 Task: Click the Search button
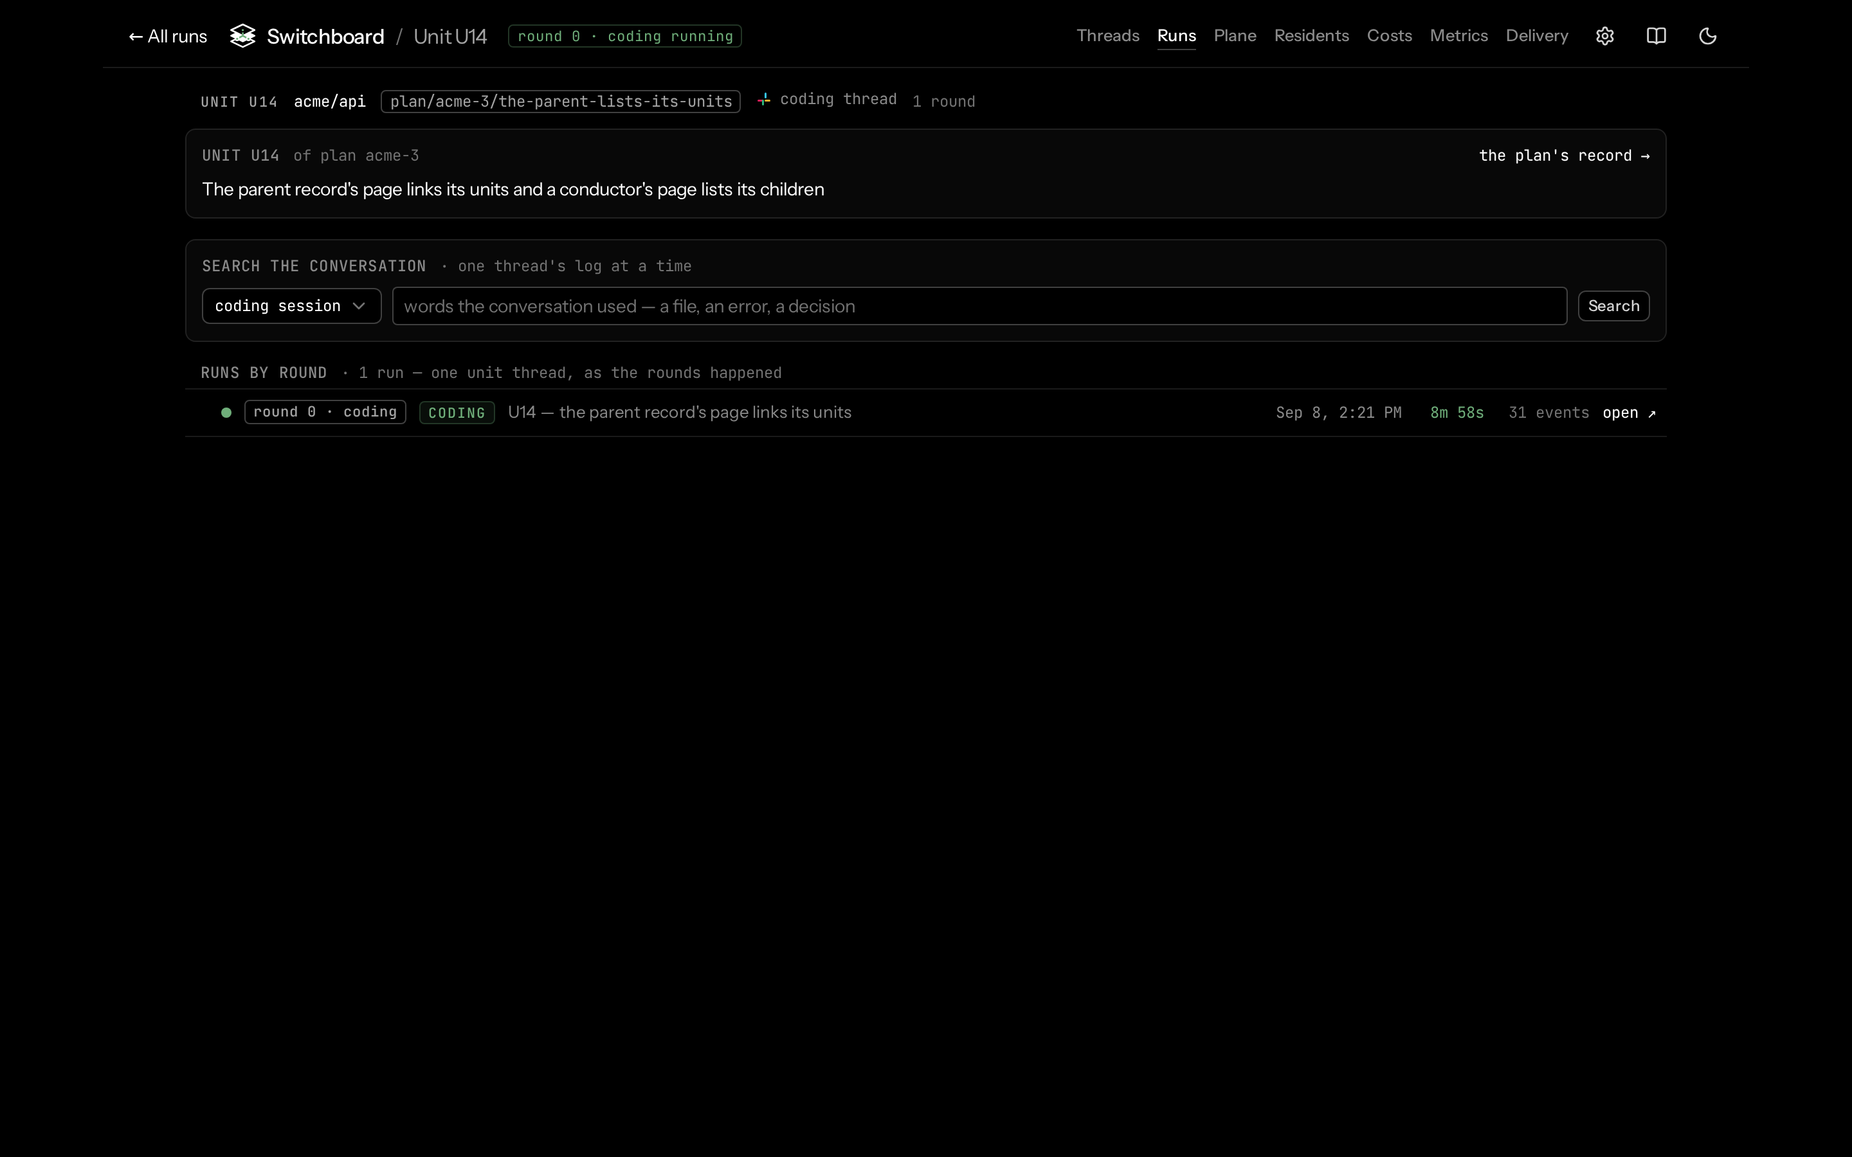[1613, 306]
